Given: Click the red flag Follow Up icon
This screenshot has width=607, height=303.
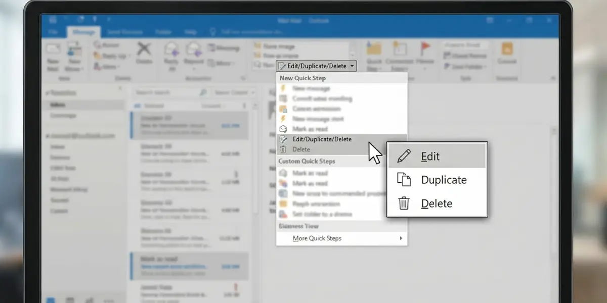Looking at the screenshot, I should coord(426,48).
